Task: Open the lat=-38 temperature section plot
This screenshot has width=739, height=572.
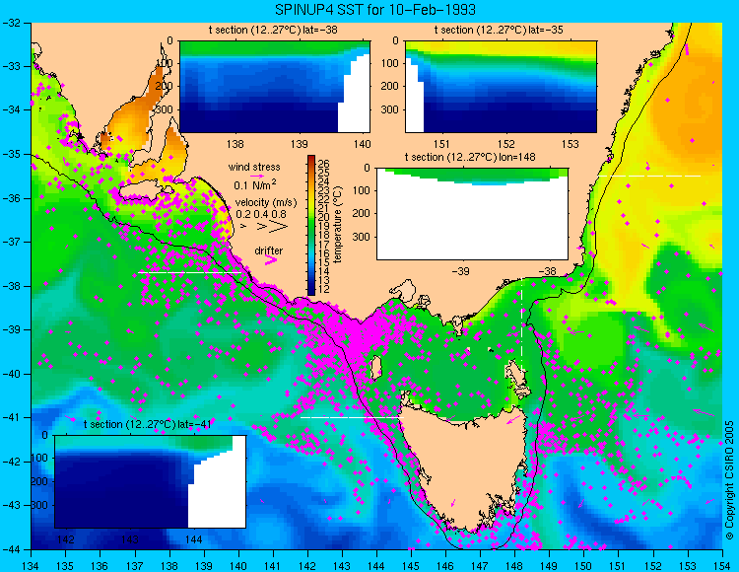Action: 275,87
